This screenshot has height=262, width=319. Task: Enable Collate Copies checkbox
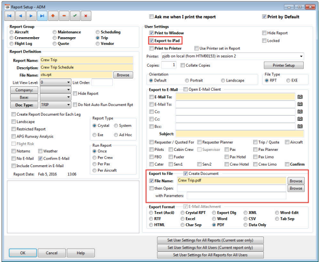point(183,65)
